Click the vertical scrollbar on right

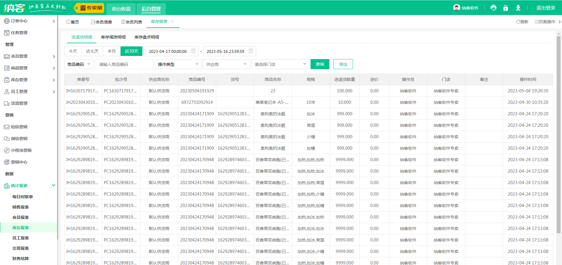[x=558, y=135]
